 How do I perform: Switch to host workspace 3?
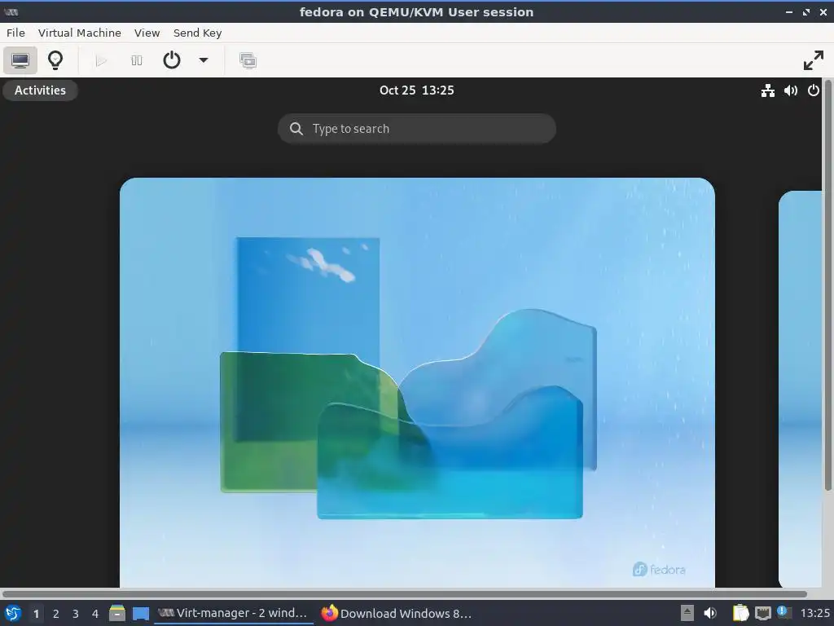click(76, 614)
